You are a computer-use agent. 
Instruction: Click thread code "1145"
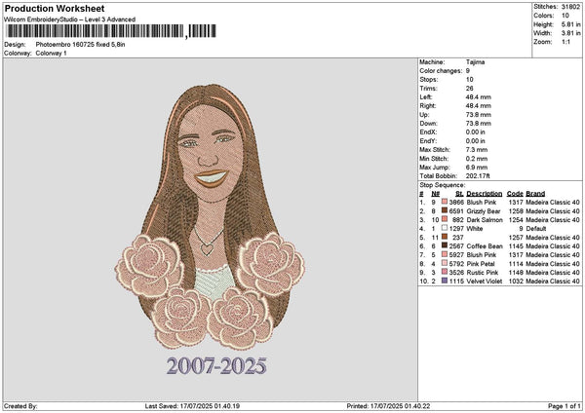[516, 246]
